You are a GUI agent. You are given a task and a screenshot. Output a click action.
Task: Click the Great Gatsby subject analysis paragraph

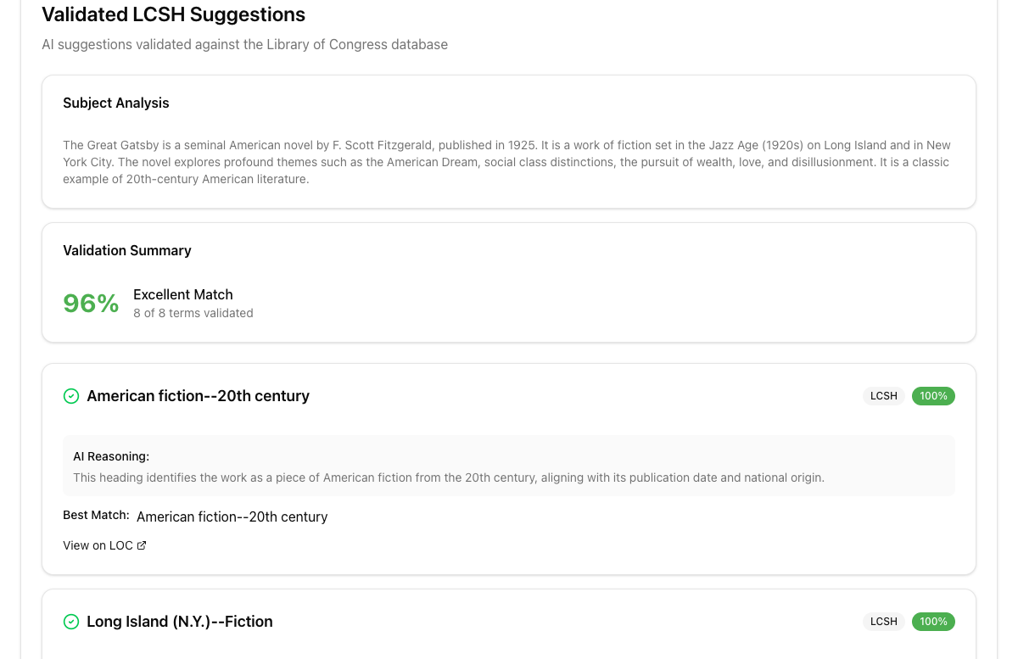tap(506, 162)
